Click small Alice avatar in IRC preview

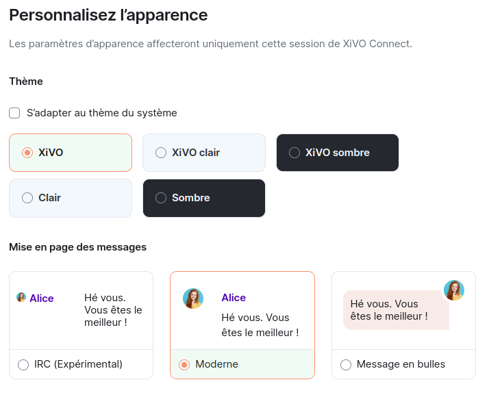click(x=21, y=298)
